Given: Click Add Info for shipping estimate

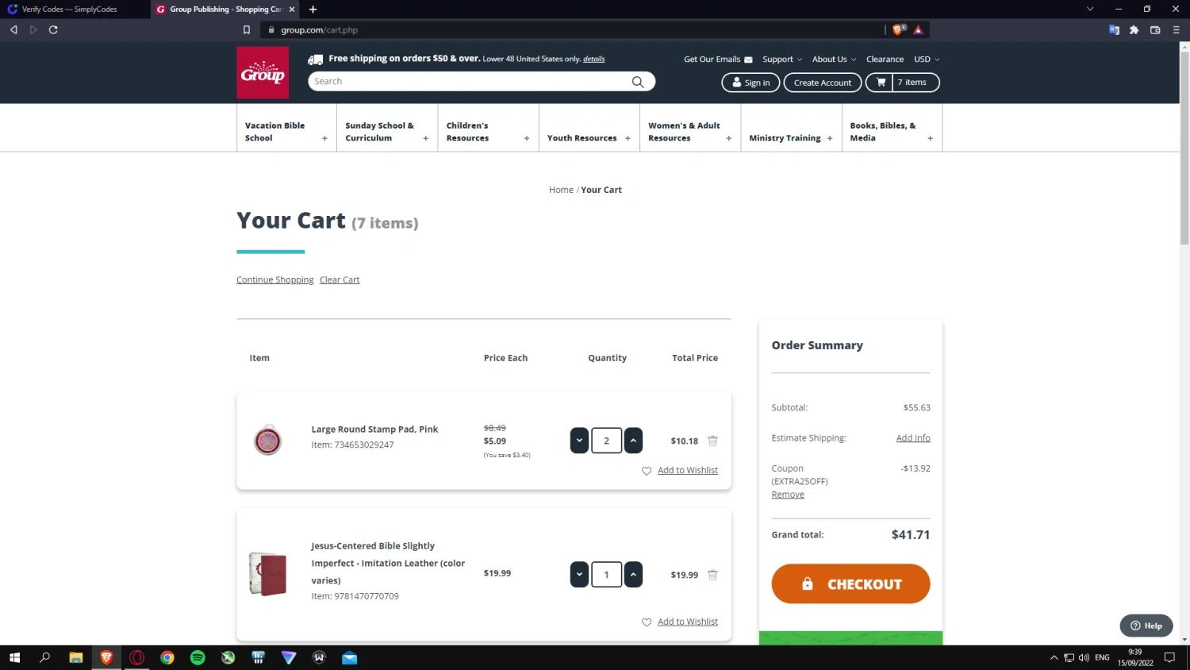Looking at the screenshot, I should pyautogui.click(x=913, y=438).
